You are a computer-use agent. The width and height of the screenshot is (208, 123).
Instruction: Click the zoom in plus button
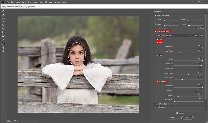tap(10, 121)
